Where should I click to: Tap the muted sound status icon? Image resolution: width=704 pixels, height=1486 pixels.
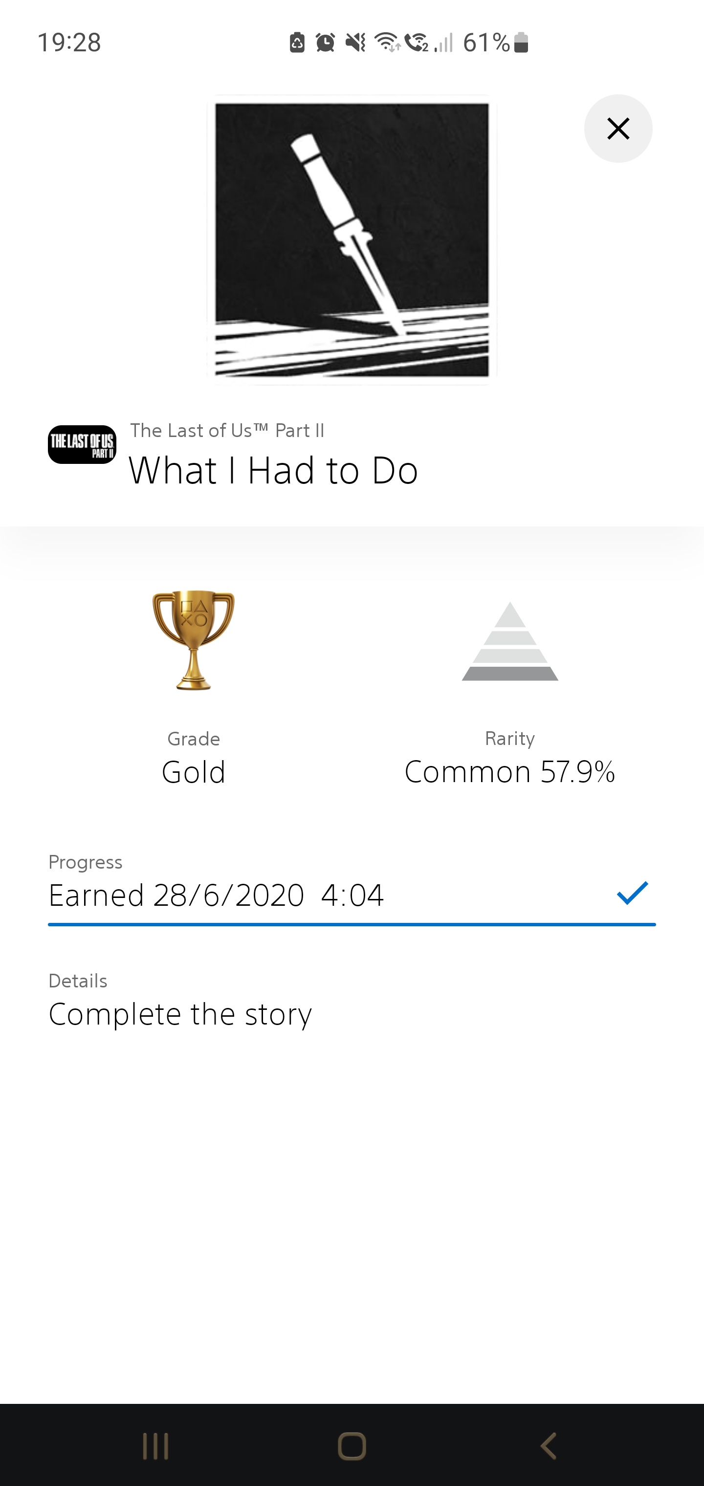tap(355, 43)
